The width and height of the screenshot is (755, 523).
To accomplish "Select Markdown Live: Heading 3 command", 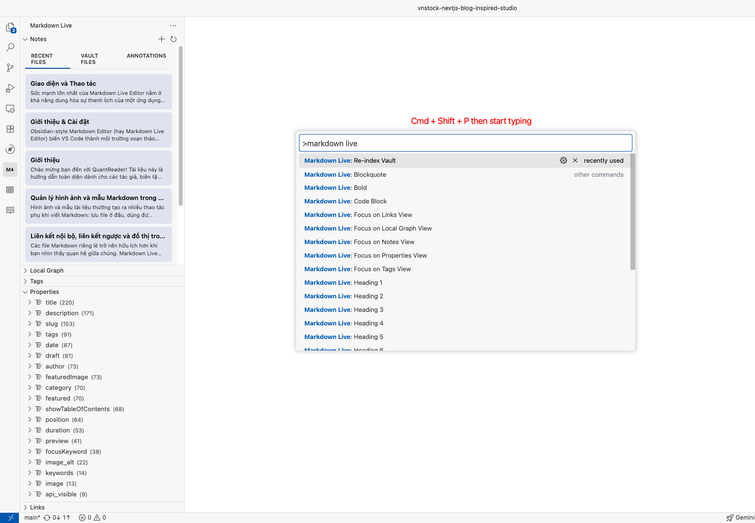I will tap(465, 310).
